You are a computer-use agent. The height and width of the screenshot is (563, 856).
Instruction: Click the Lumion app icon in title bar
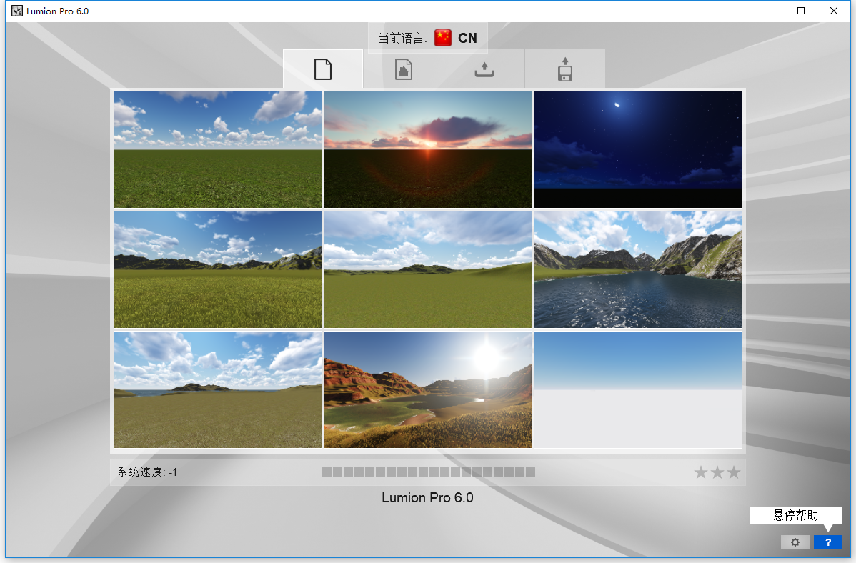(x=17, y=11)
